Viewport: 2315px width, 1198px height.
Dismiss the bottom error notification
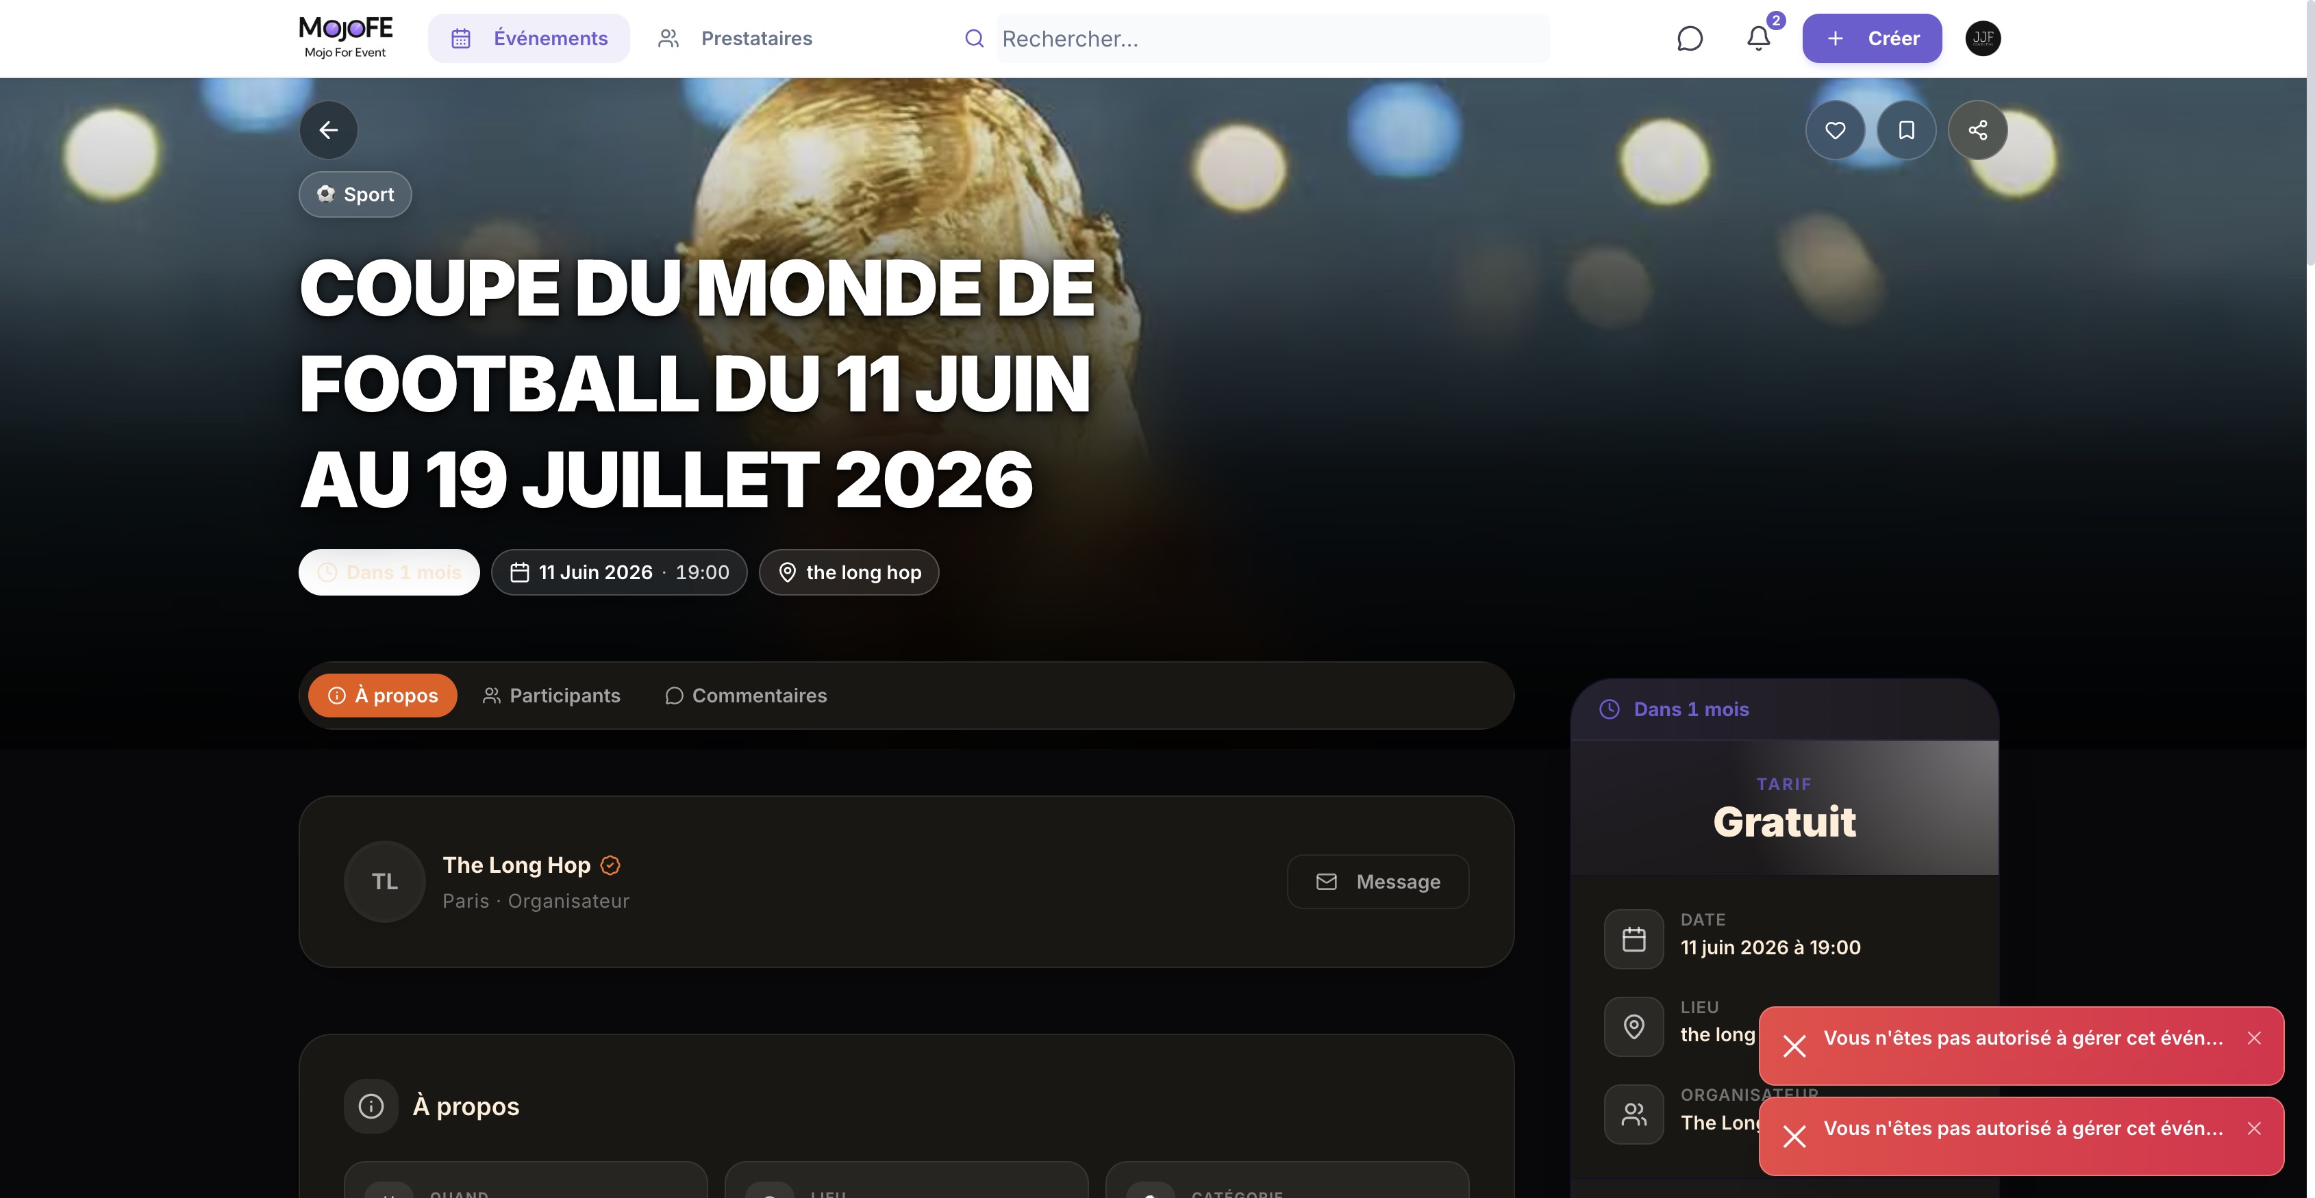2254,1129
